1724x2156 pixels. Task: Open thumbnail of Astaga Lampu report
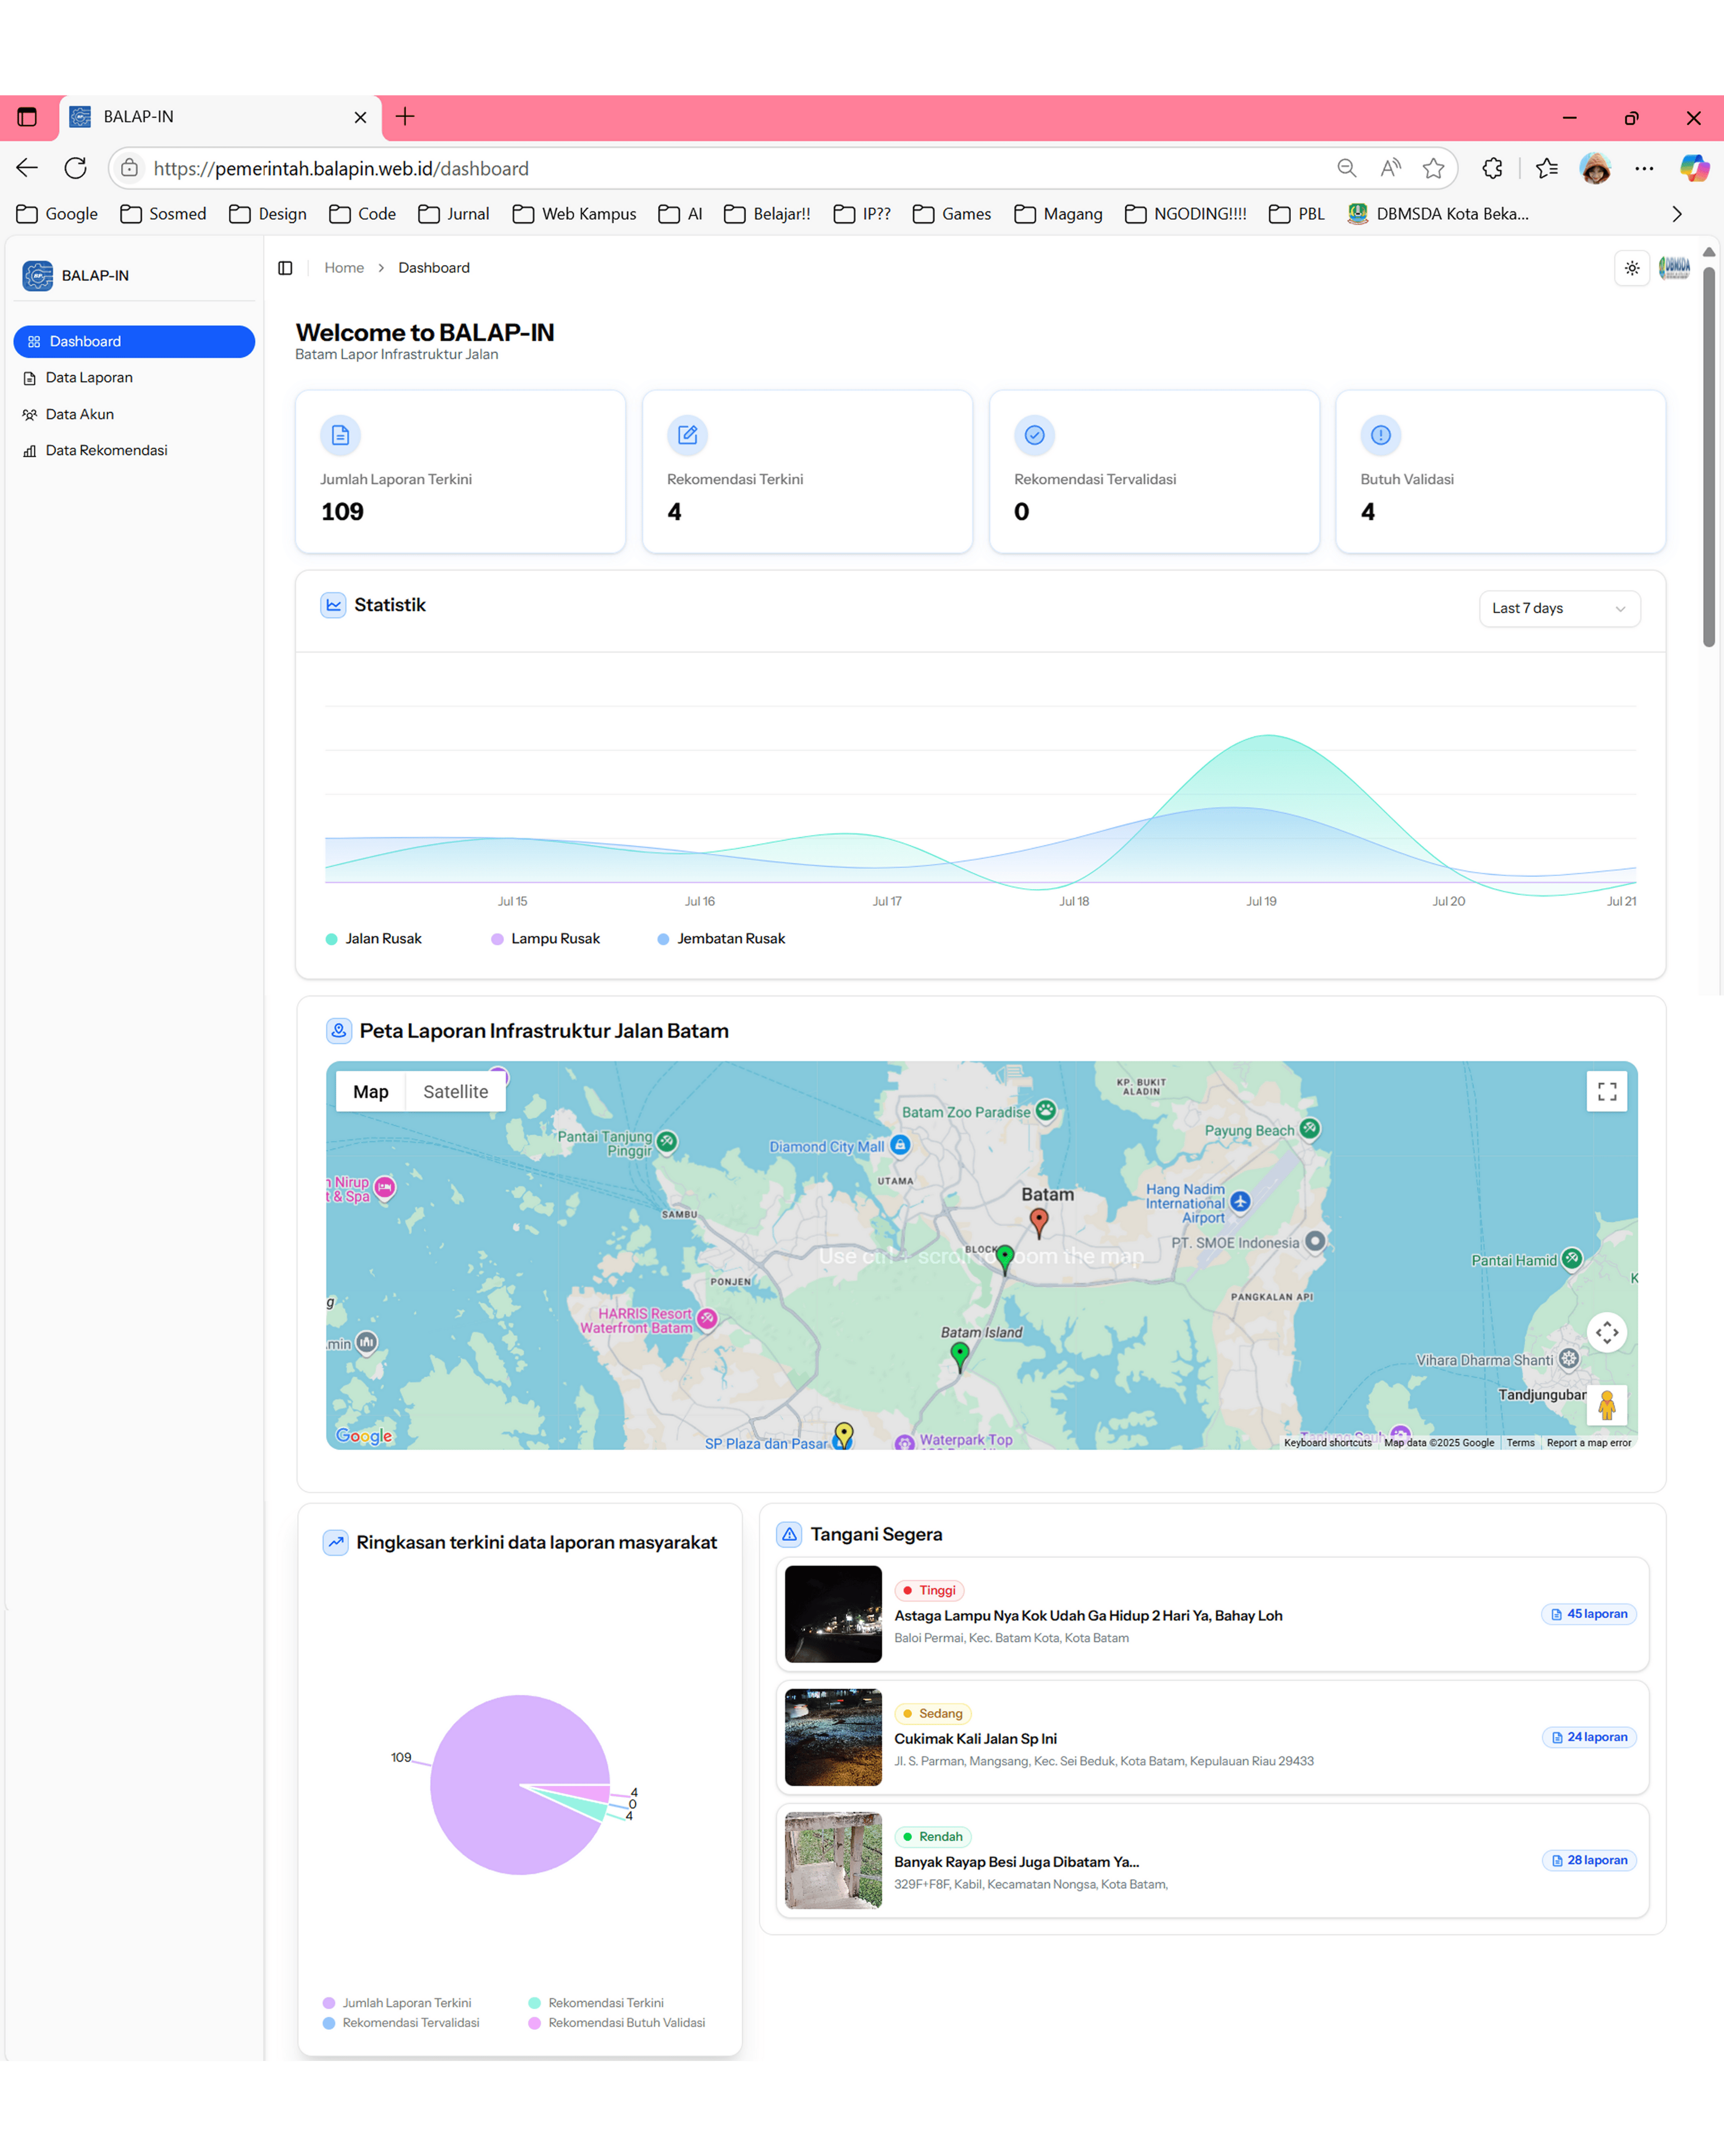click(x=834, y=1614)
